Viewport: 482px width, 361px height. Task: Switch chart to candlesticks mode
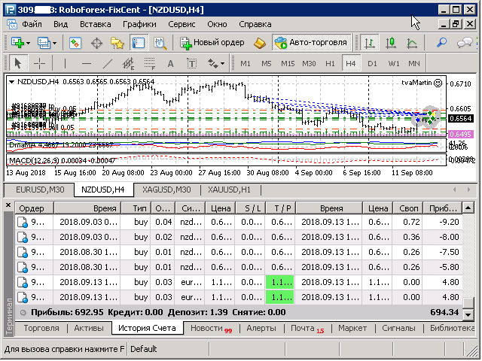click(x=391, y=43)
